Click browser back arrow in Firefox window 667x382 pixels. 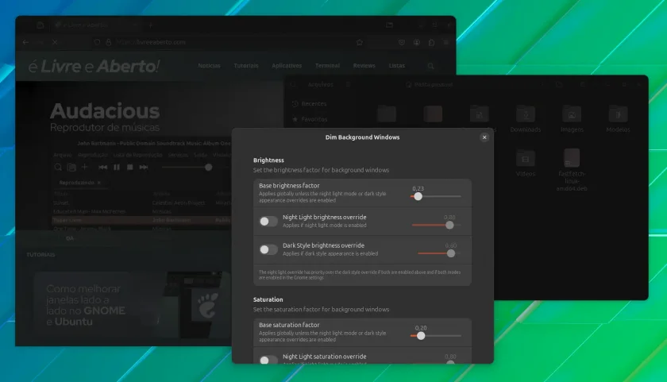point(25,42)
